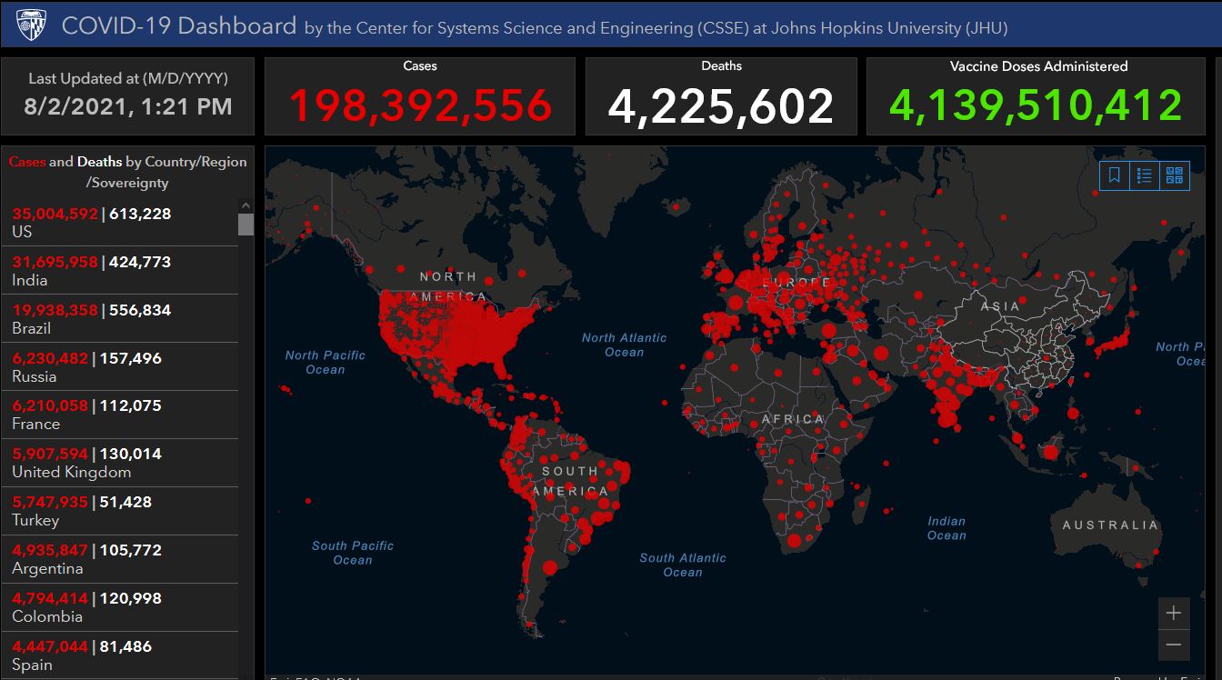Zoom out with the map minus button
1222x680 pixels.
click(1173, 645)
